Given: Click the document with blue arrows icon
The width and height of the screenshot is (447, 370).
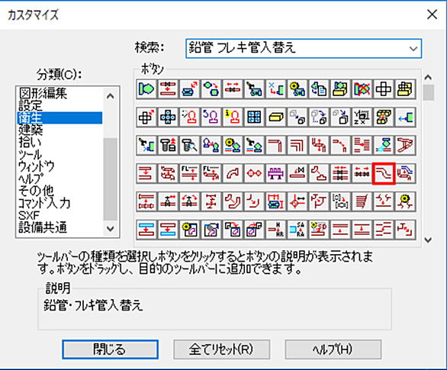Looking at the screenshot, I should pos(319,89).
